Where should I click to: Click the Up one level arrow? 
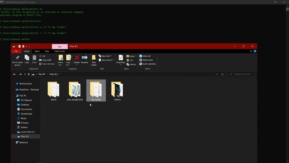[29, 74]
